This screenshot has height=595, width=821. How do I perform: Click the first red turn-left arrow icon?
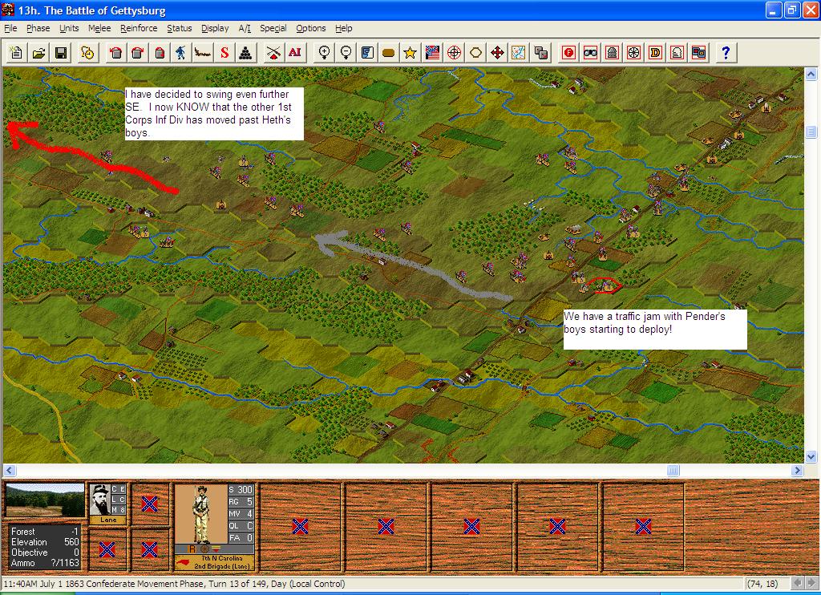pos(115,52)
